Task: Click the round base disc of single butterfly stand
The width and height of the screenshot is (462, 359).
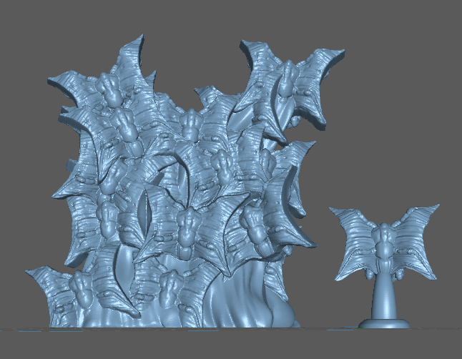Action: point(385,323)
